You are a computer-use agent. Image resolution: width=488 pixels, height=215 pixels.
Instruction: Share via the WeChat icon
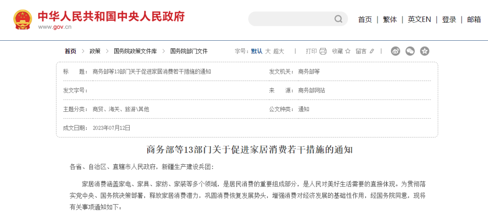[x=410, y=51]
